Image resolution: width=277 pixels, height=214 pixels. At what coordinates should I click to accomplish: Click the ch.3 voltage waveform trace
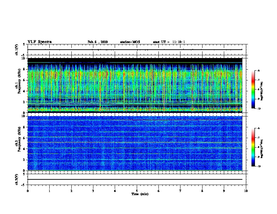[x=135, y=179]
